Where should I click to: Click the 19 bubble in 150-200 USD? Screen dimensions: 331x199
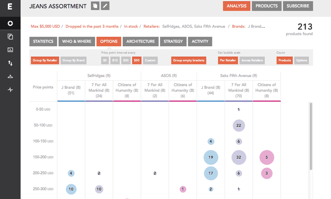pos(211,157)
